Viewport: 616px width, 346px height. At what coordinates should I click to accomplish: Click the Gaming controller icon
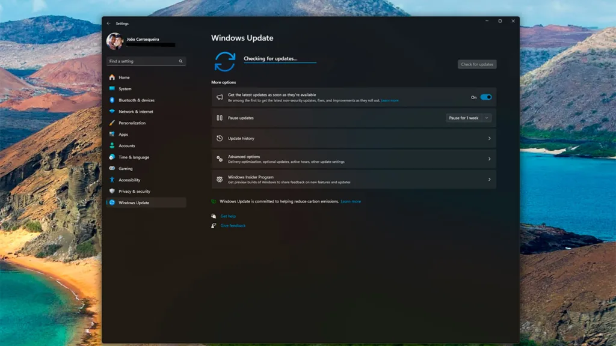click(x=112, y=168)
